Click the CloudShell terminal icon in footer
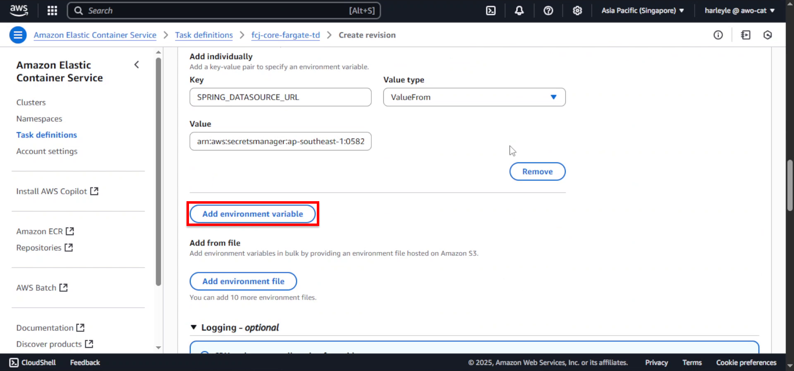The height and width of the screenshot is (371, 794). coord(14,363)
